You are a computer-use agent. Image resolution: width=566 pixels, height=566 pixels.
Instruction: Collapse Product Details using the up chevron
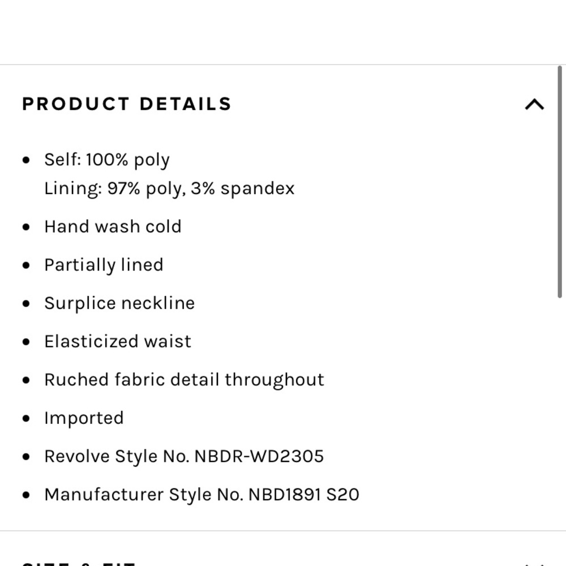click(534, 104)
